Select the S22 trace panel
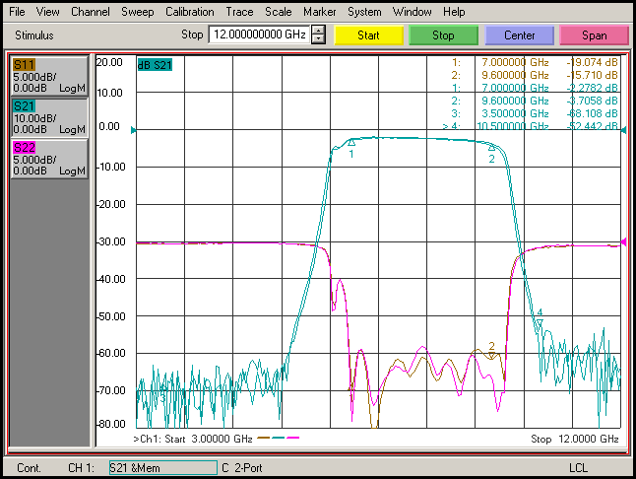636x479 pixels. click(49, 159)
